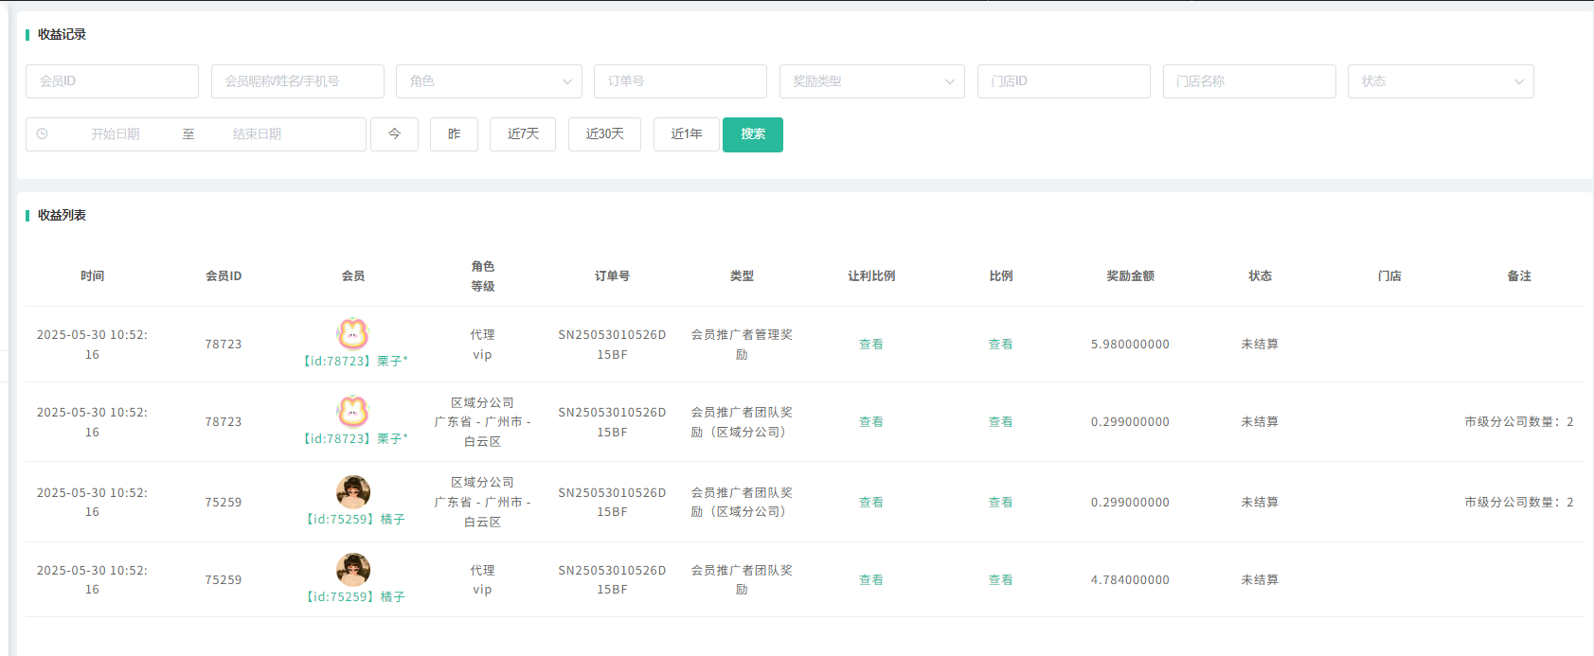
Task: View 比例 link in last row
Action: (1000, 580)
